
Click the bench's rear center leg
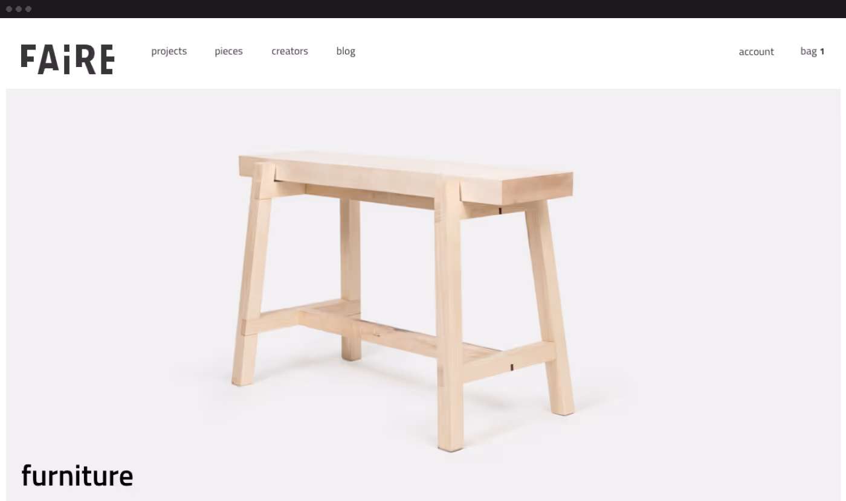350,278
